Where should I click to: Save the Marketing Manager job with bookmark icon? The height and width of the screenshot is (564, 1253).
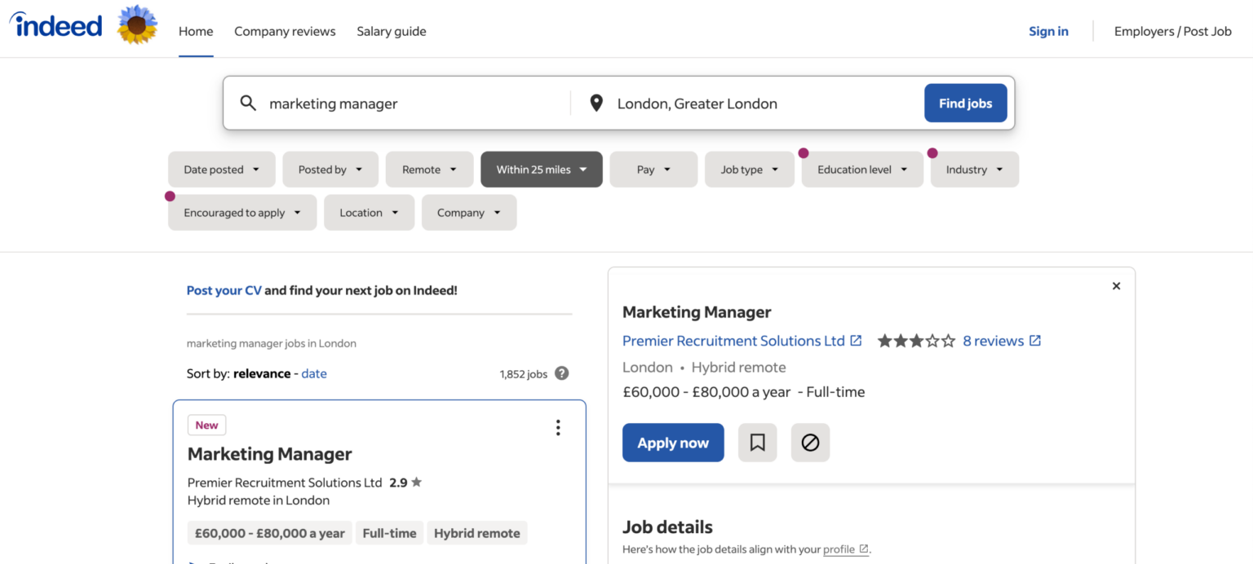[x=757, y=443]
